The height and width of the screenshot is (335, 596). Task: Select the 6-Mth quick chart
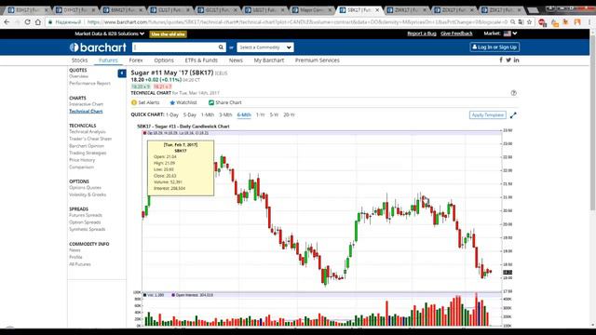click(244, 114)
